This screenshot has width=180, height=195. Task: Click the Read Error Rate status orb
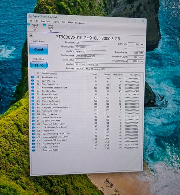click(x=33, y=77)
